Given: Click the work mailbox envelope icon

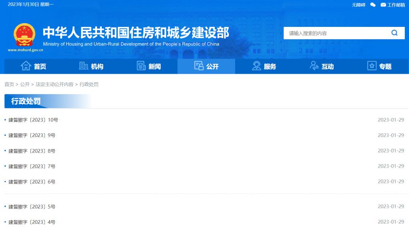Looking at the screenshot, I should click(383, 5).
